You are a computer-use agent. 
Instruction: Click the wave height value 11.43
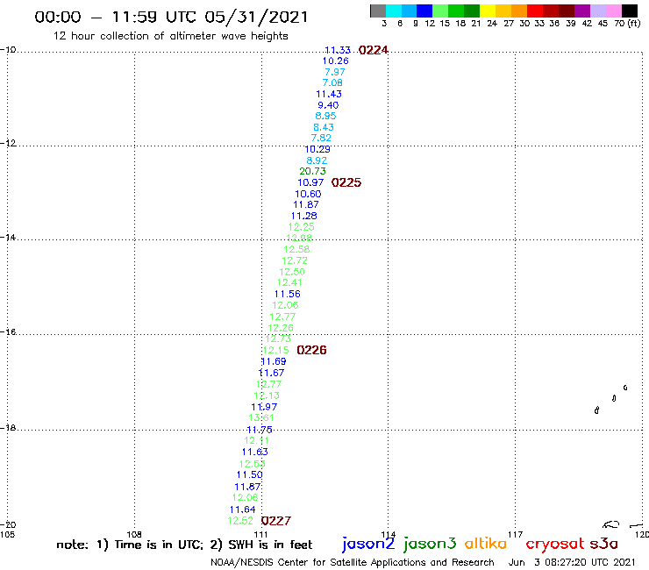coord(329,94)
